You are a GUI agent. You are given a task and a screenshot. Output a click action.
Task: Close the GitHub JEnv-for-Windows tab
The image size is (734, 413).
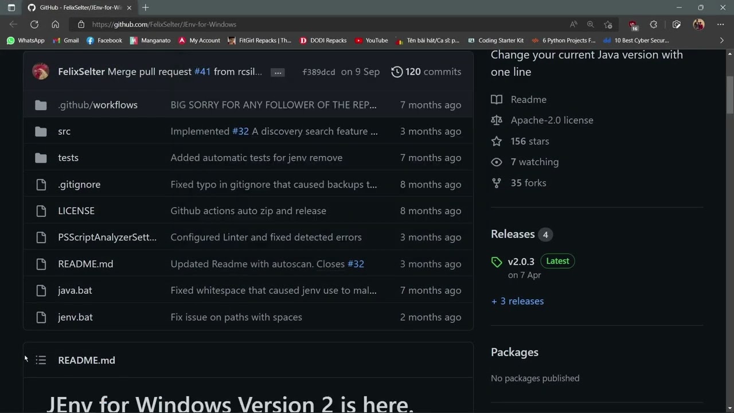click(x=129, y=7)
